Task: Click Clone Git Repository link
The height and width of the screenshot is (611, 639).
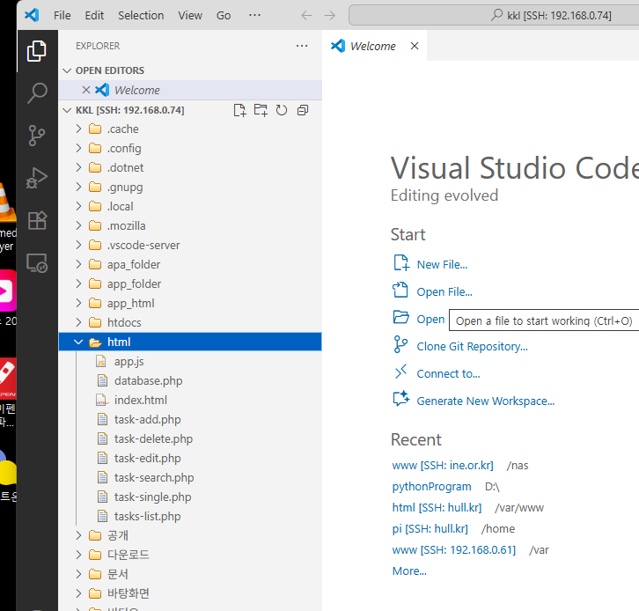Action: (472, 346)
